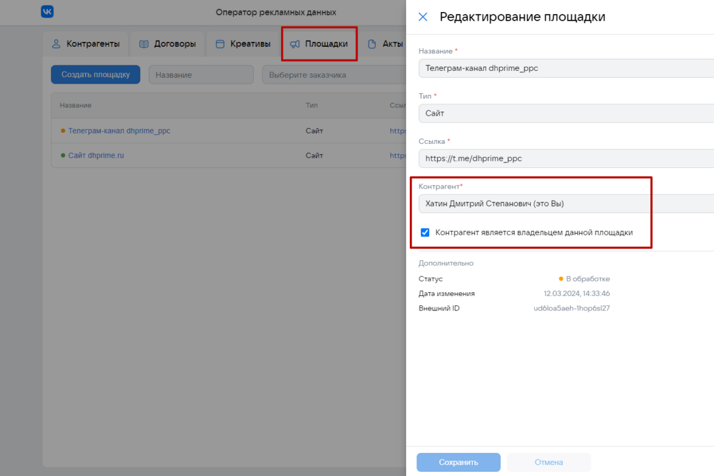Open the Тип dropdown showing Сайт
The image size is (714, 476).
566,113
